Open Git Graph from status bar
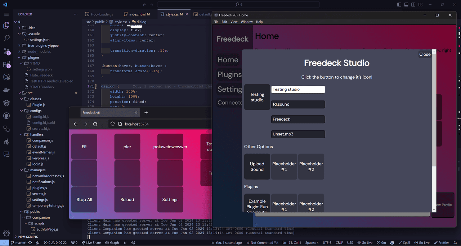 (112, 243)
